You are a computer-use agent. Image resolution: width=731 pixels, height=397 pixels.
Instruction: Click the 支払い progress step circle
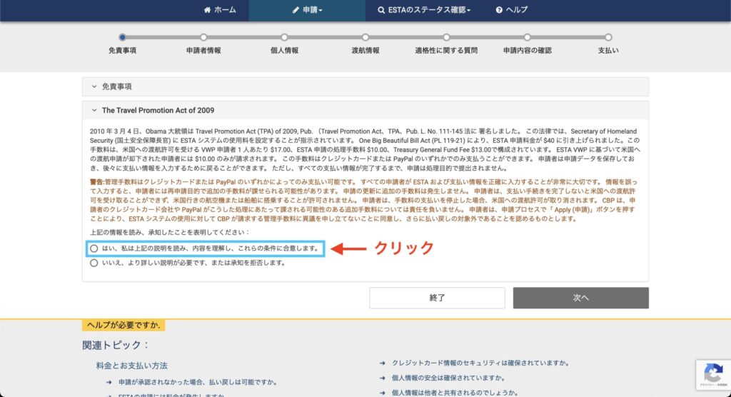tap(608, 37)
